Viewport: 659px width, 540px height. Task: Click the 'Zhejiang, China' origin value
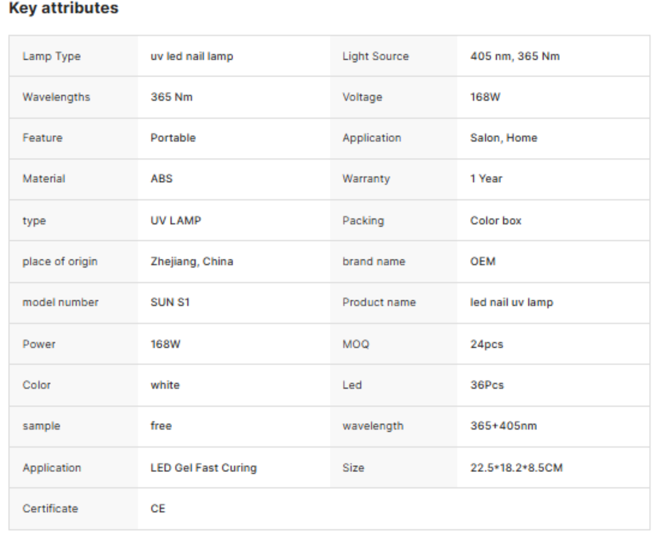point(192,261)
